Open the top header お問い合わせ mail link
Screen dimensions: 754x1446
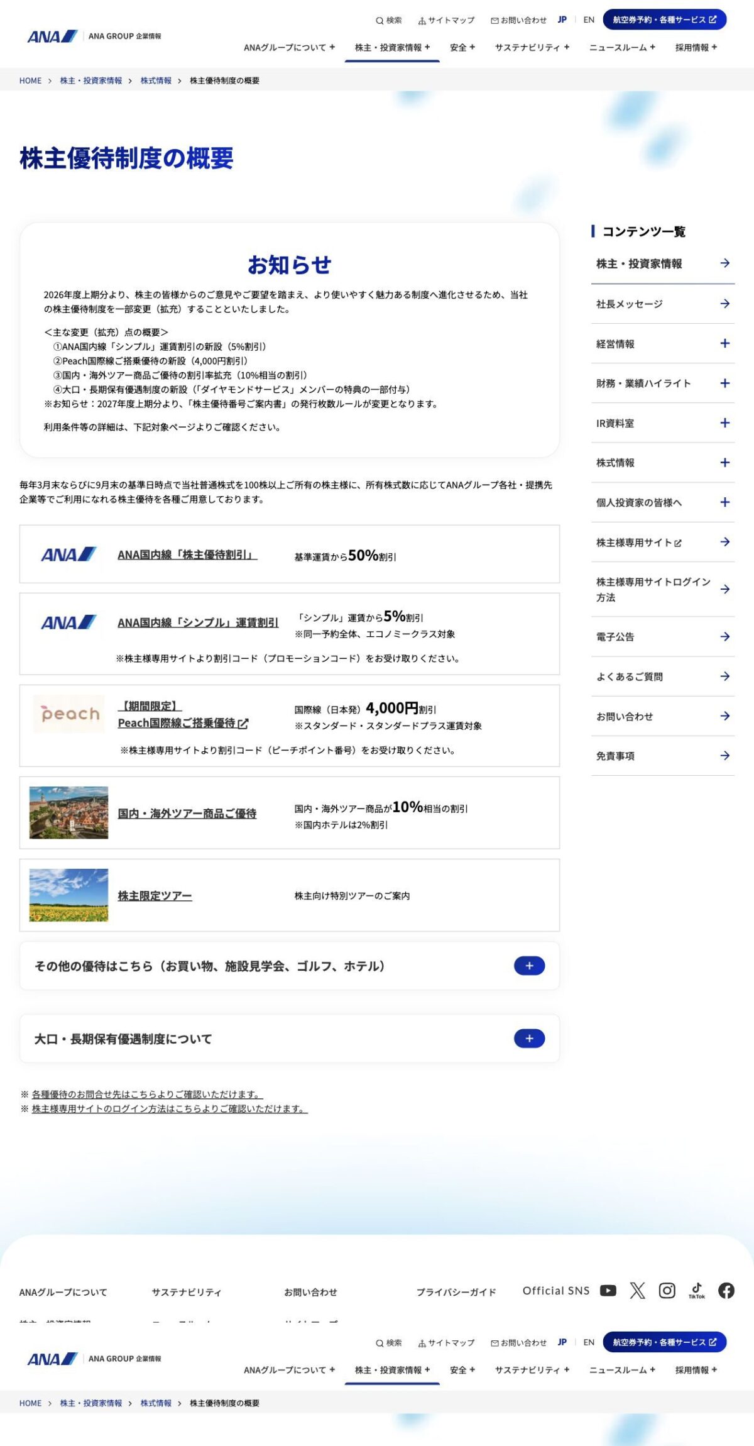coord(519,20)
